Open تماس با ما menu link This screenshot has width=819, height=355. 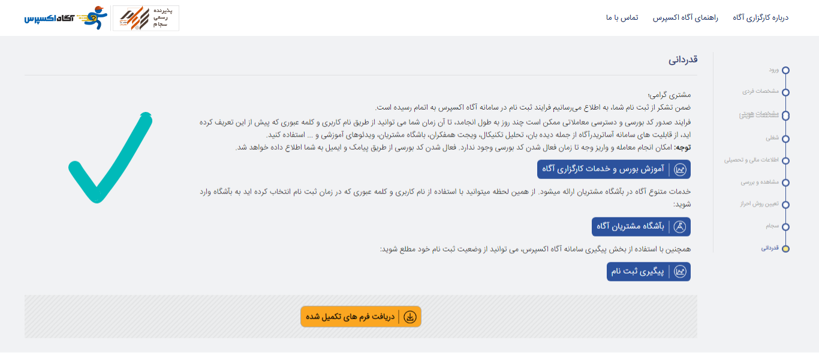click(622, 17)
